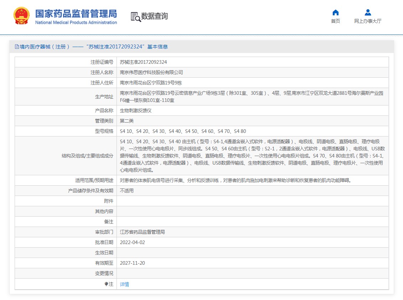This screenshot has width=403, height=300.
Task: Click management category value 第二类
Action: (126, 121)
